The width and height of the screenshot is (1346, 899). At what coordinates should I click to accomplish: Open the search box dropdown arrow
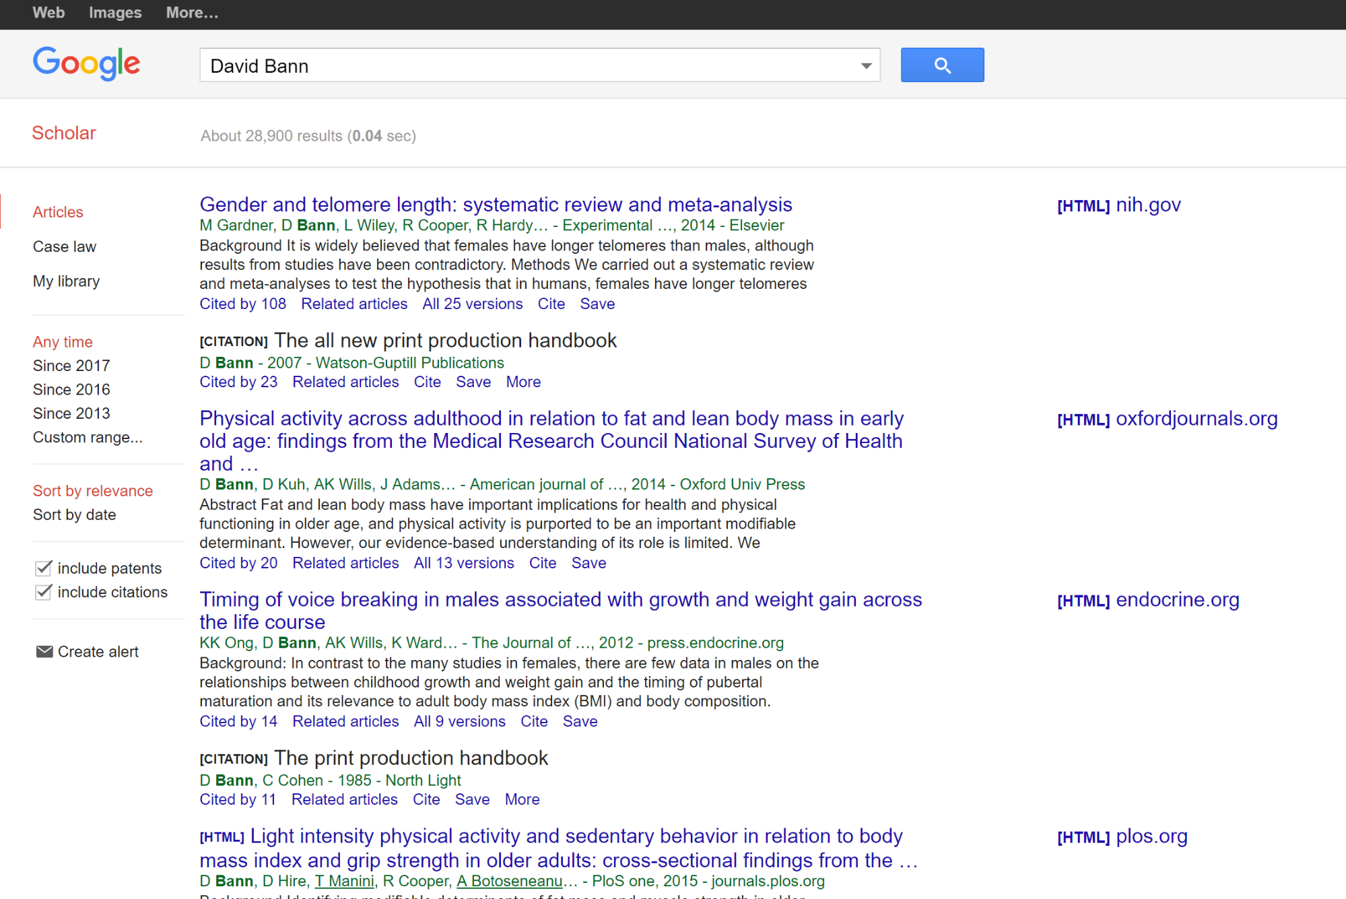coord(865,65)
